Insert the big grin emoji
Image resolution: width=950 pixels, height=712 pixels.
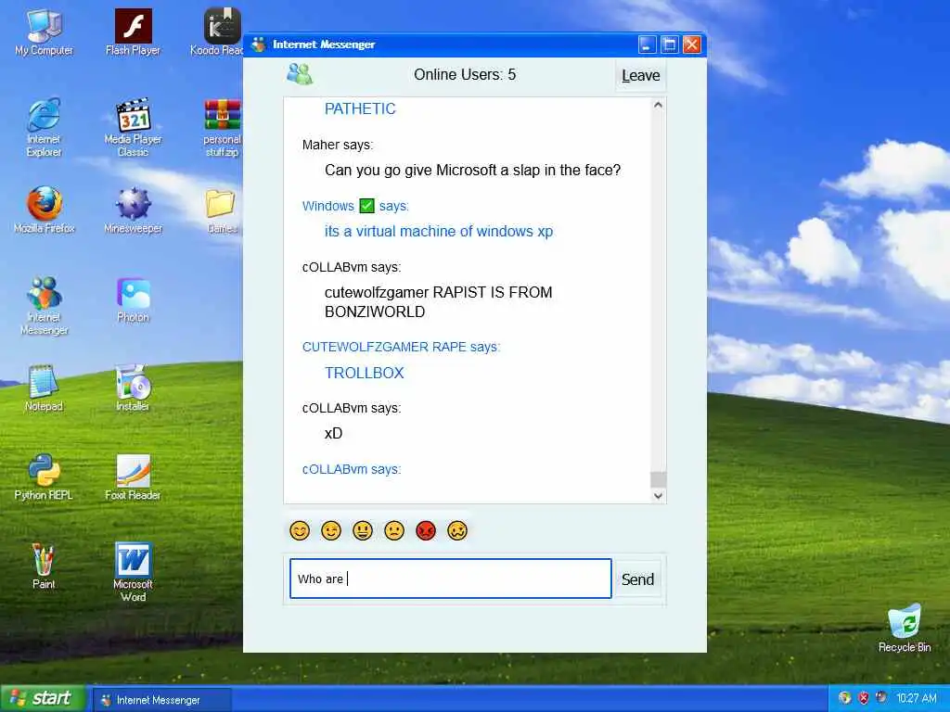(x=363, y=531)
